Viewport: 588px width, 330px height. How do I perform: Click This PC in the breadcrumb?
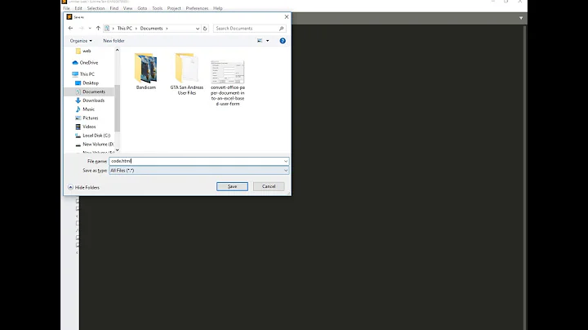124,29
